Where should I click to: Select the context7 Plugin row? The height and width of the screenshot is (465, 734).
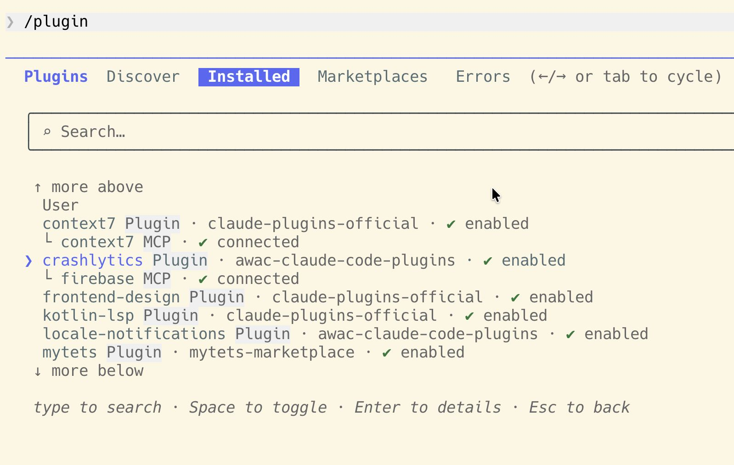pyautogui.click(x=286, y=224)
